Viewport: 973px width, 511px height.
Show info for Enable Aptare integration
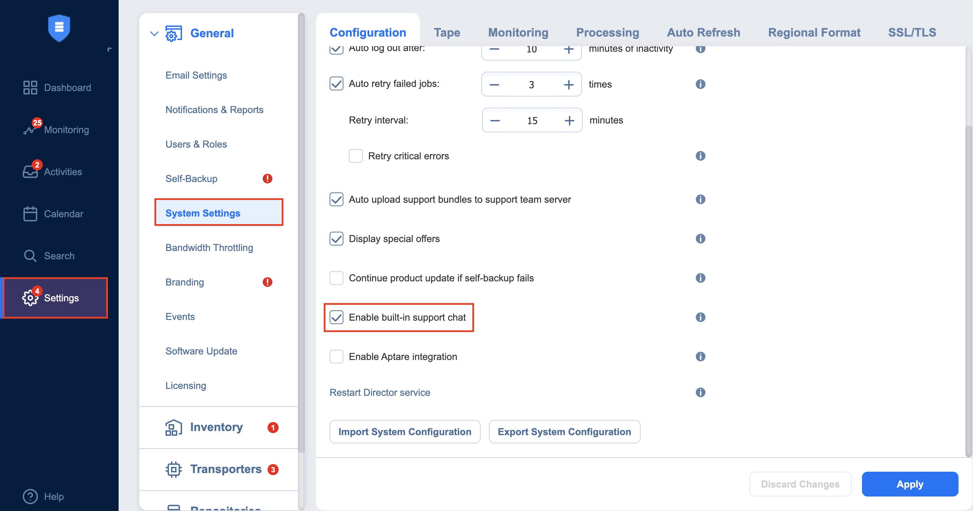(x=700, y=357)
